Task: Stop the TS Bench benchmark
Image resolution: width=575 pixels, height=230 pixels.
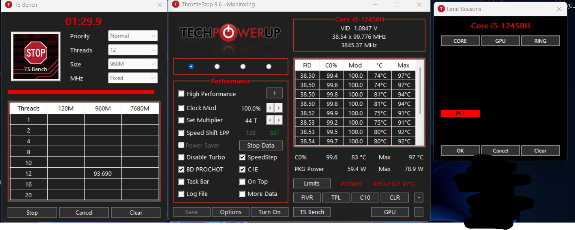Action: pyautogui.click(x=32, y=212)
